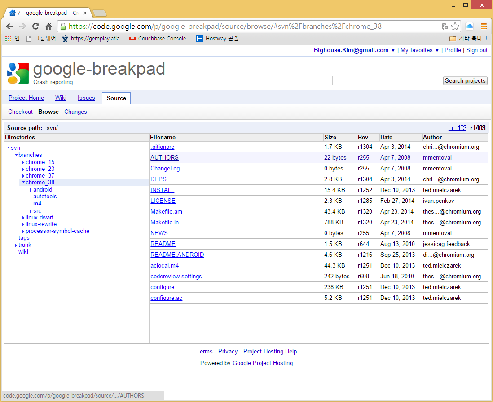Image resolution: width=493 pixels, height=402 pixels.
Task: Select the tags directory
Action: point(24,238)
